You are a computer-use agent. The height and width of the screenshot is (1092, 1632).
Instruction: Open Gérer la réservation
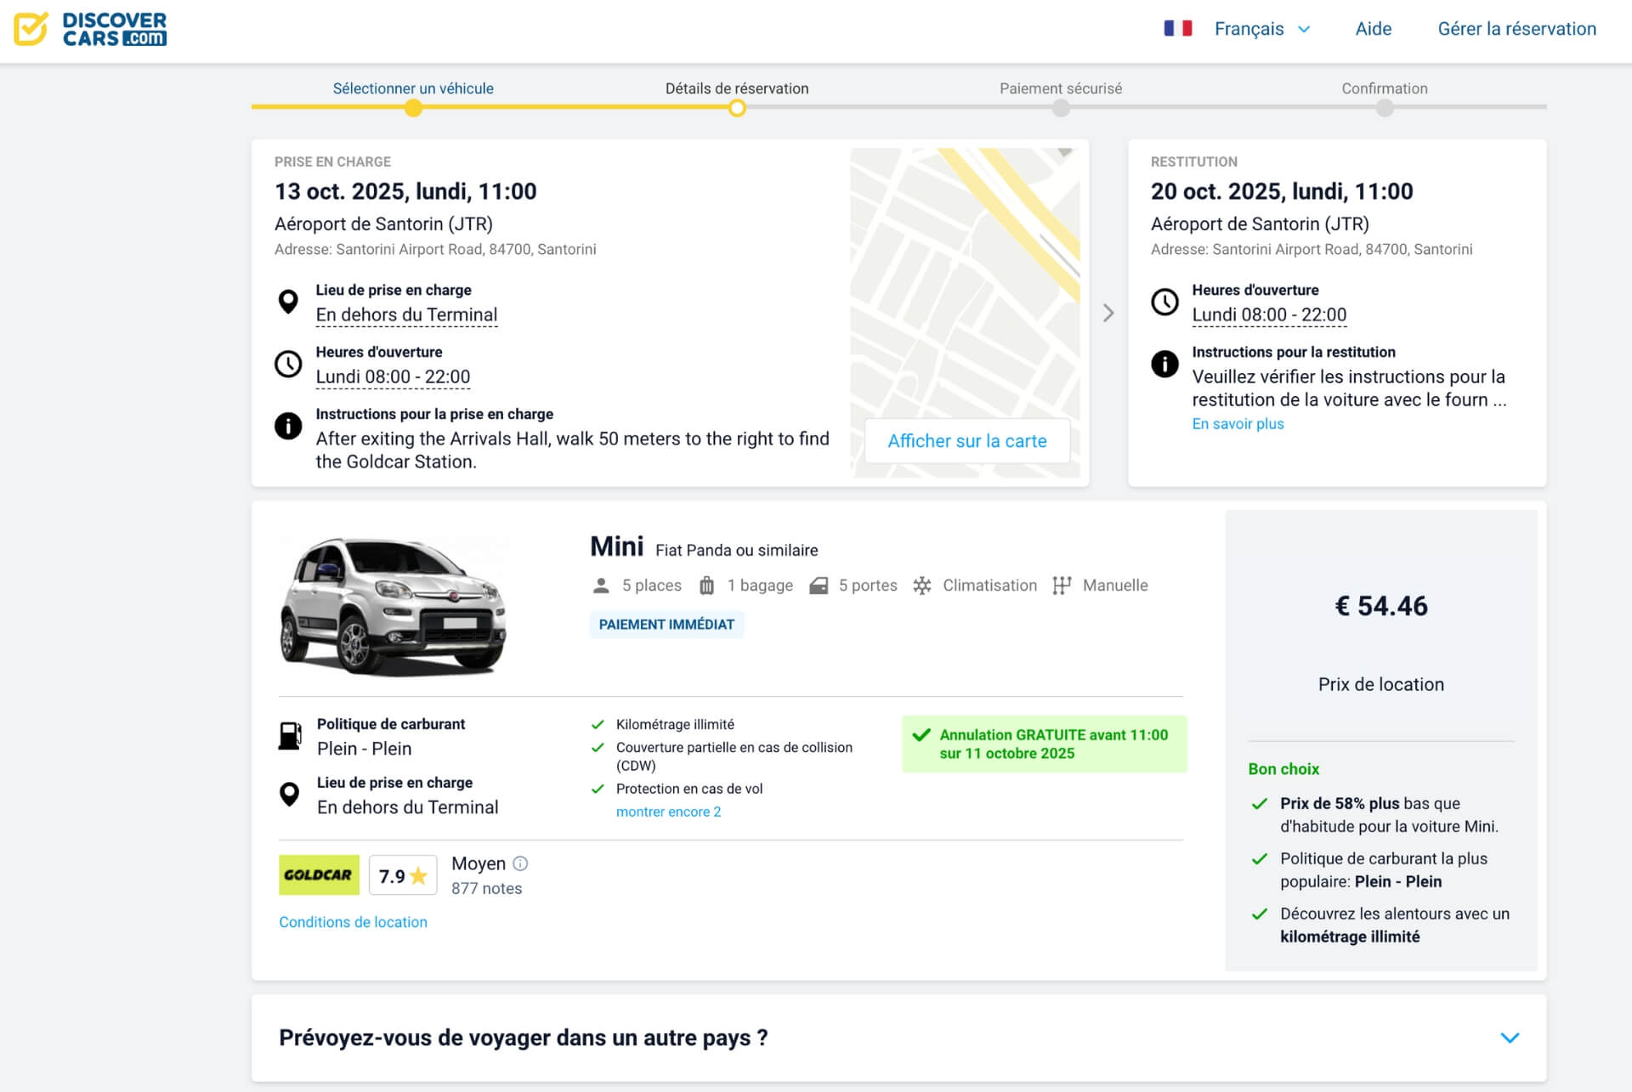1516,29
